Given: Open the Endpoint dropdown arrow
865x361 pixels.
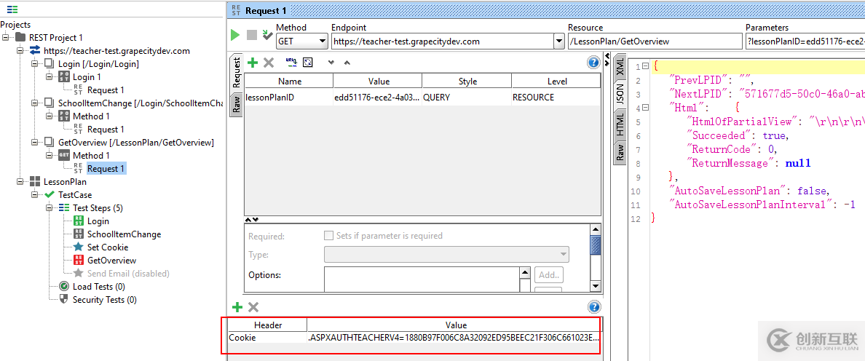Looking at the screenshot, I should point(558,41).
